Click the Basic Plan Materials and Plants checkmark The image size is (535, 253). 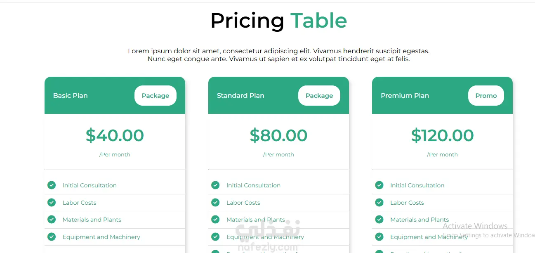coord(52,220)
